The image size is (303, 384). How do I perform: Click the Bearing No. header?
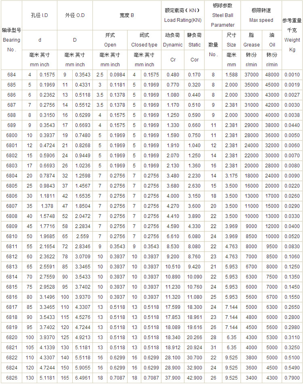click(11, 40)
